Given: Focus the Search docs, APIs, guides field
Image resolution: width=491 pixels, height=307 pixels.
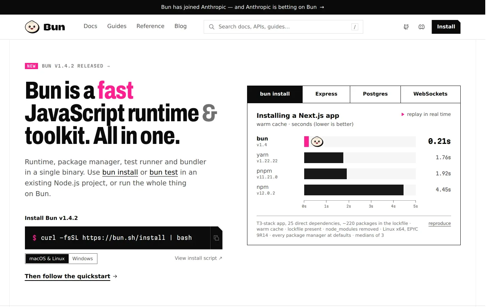Looking at the screenshot, I should [x=283, y=27].
